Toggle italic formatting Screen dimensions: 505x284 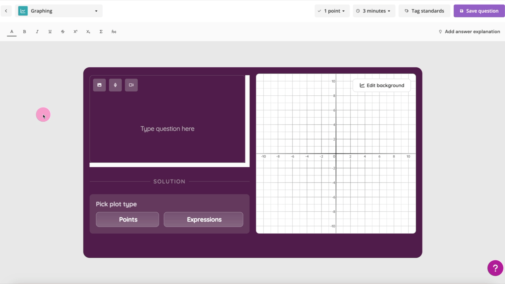coord(37,32)
